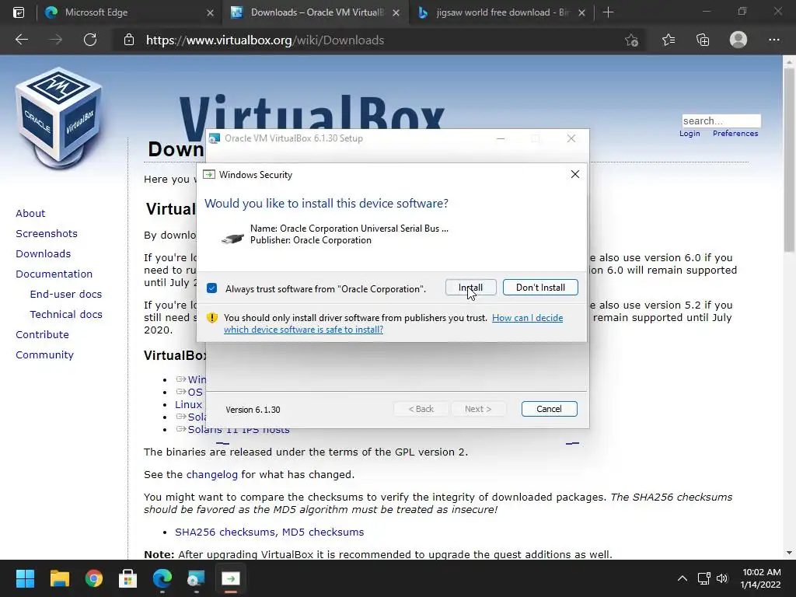The height and width of the screenshot is (597, 796).
Task: Open the Preferences link
Action: tap(735, 134)
